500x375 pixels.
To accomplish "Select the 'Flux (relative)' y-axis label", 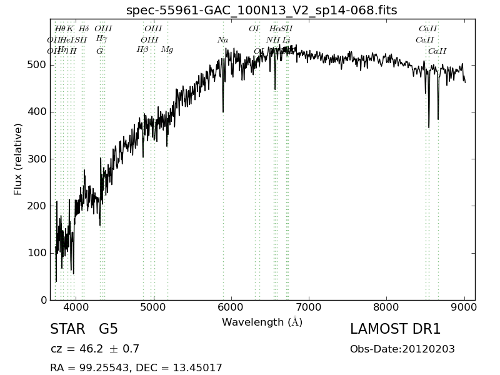I will click(x=17, y=159).
